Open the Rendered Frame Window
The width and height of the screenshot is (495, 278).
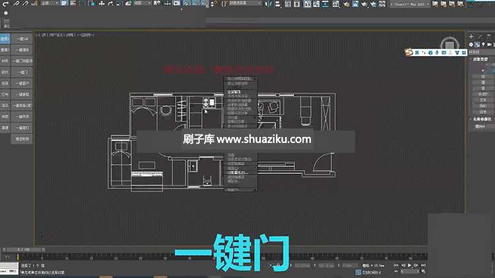355,3
